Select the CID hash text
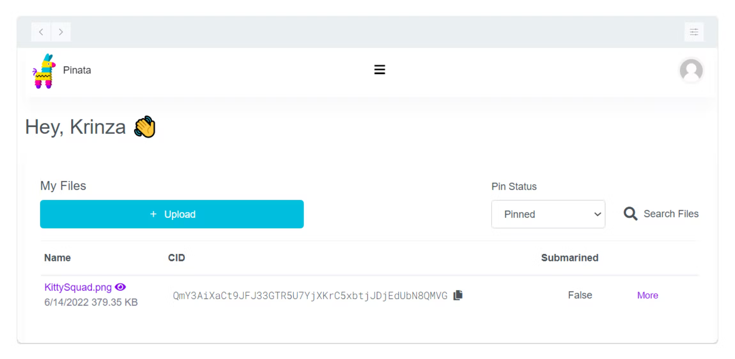The height and width of the screenshot is (359, 735). click(x=310, y=296)
